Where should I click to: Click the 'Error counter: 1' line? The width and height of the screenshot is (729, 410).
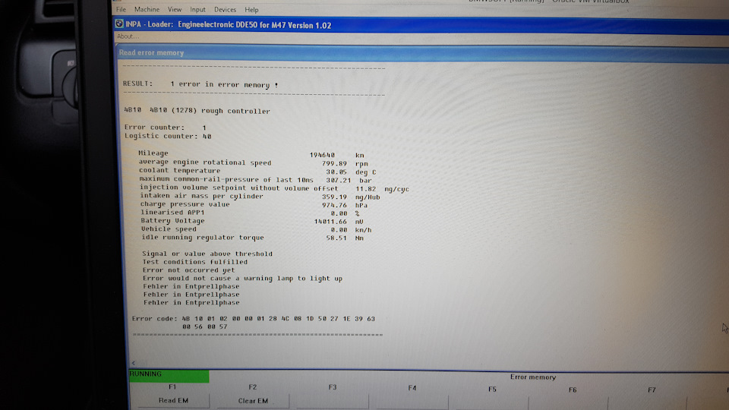coord(165,128)
